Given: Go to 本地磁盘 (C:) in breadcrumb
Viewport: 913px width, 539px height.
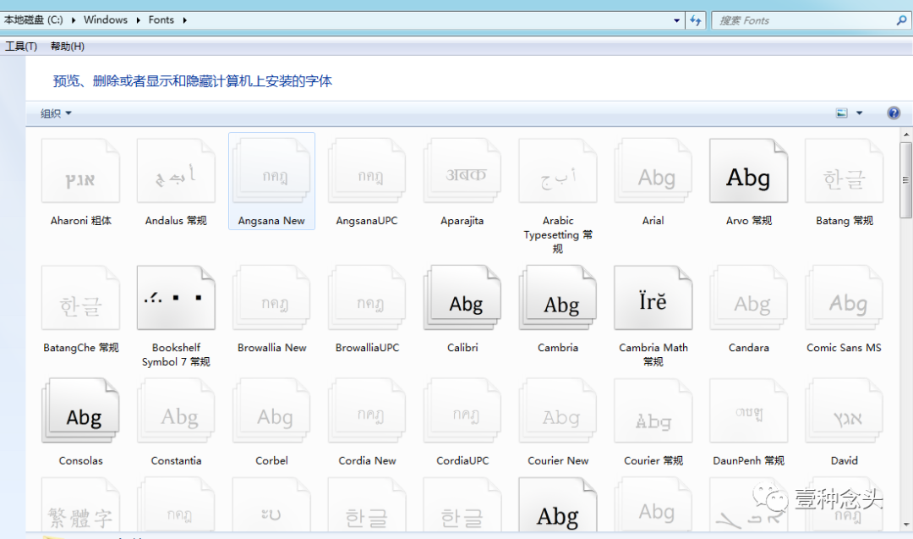Looking at the screenshot, I should (x=33, y=19).
